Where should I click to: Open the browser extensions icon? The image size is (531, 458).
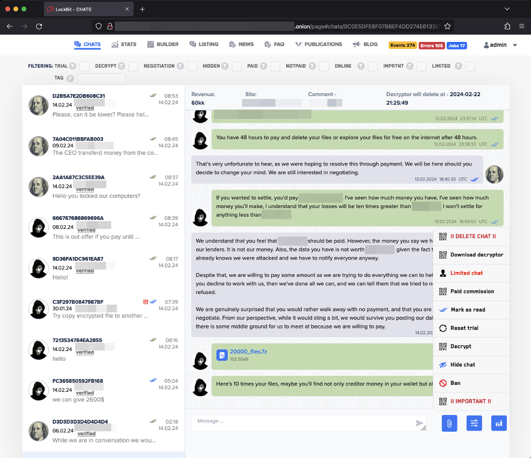point(507,26)
